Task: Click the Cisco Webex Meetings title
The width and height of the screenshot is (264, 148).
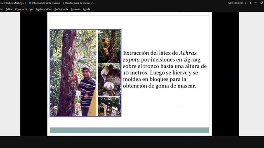Action: [12, 3]
